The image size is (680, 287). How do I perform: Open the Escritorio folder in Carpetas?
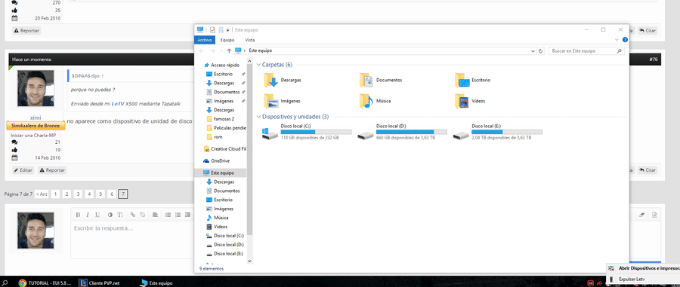click(473, 80)
